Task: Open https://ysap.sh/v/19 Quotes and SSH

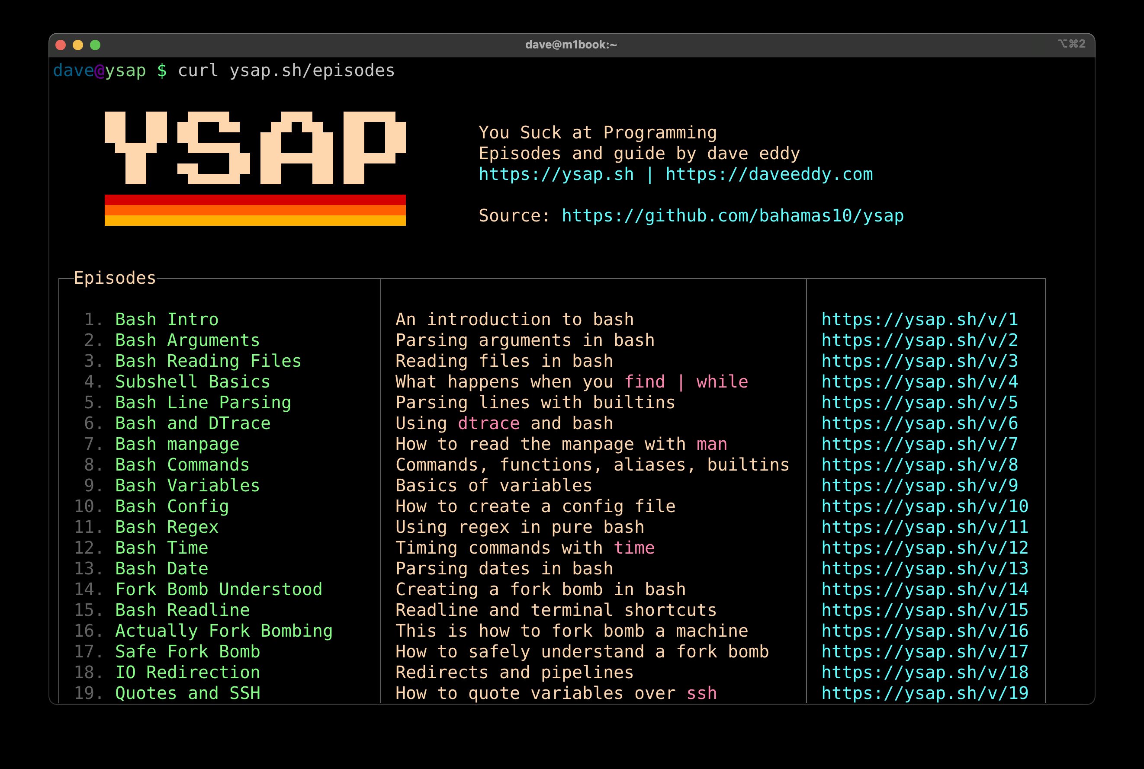Action: click(x=924, y=692)
